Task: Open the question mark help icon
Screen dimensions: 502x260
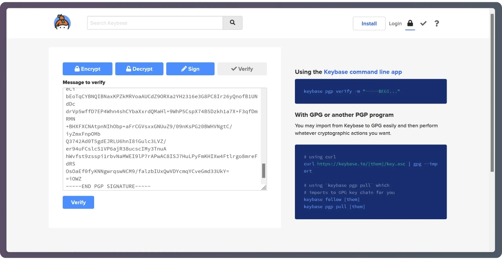Action: tap(437, 24)
